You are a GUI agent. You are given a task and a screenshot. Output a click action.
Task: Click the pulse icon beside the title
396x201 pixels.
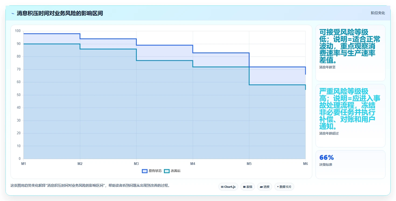(x=13, y=13)
